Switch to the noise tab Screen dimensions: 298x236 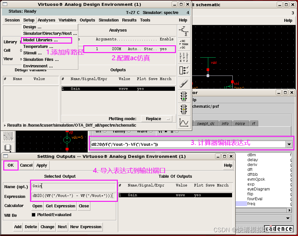click(x=240, y=124)
